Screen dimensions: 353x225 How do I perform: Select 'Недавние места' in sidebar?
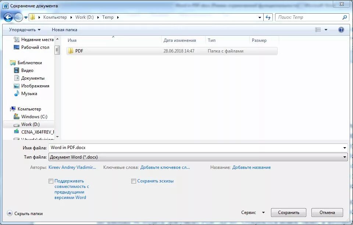pos(33,40)
